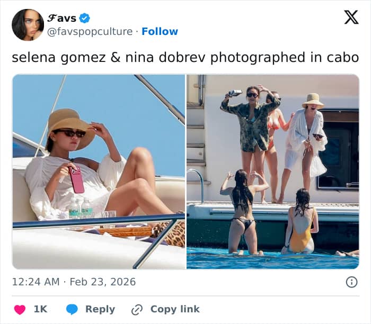Viewport: 371px width, 324px height.
Task: Click the 12:24 AM time link
Action: [x=36, y=282]
